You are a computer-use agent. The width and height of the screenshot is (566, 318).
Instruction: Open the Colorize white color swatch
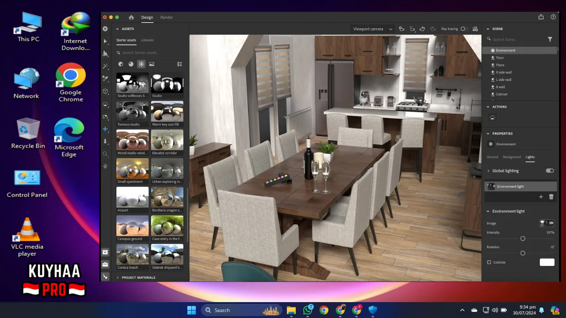[547, 262]
